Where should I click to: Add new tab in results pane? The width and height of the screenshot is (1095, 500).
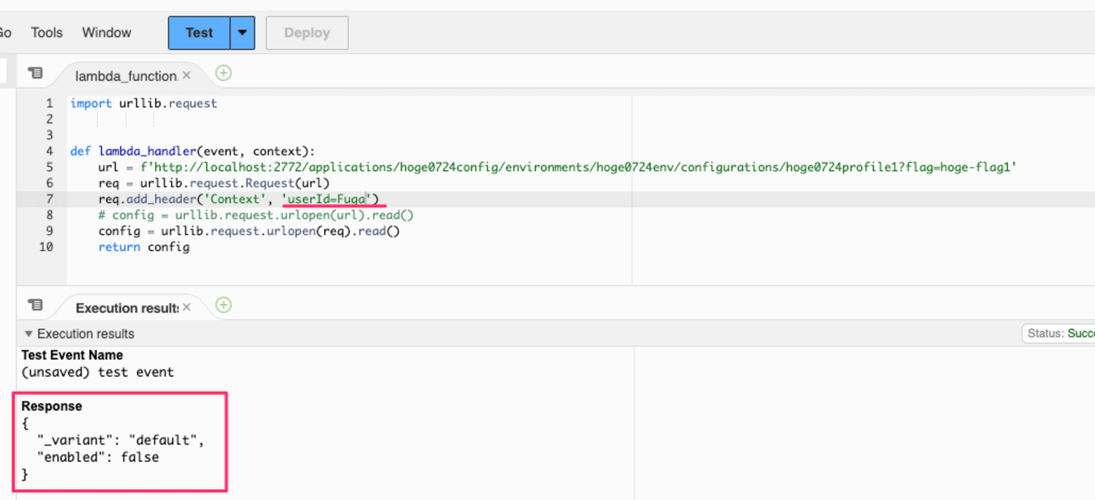point(223,305)
